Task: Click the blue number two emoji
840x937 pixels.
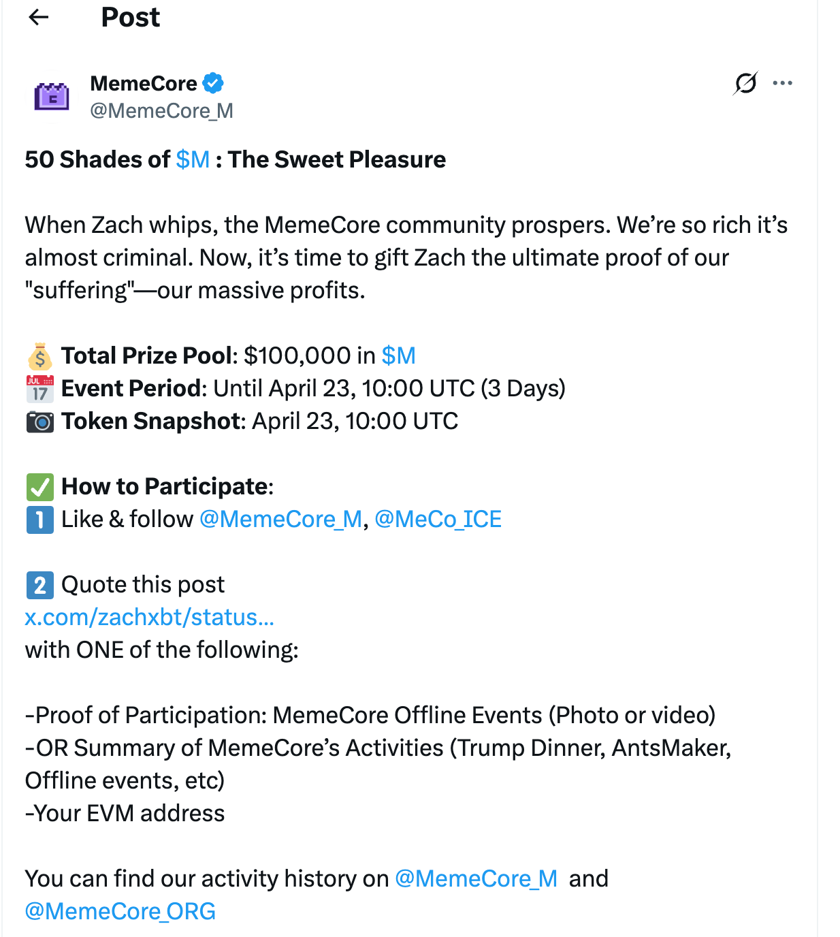Action: tap(39, 584)
